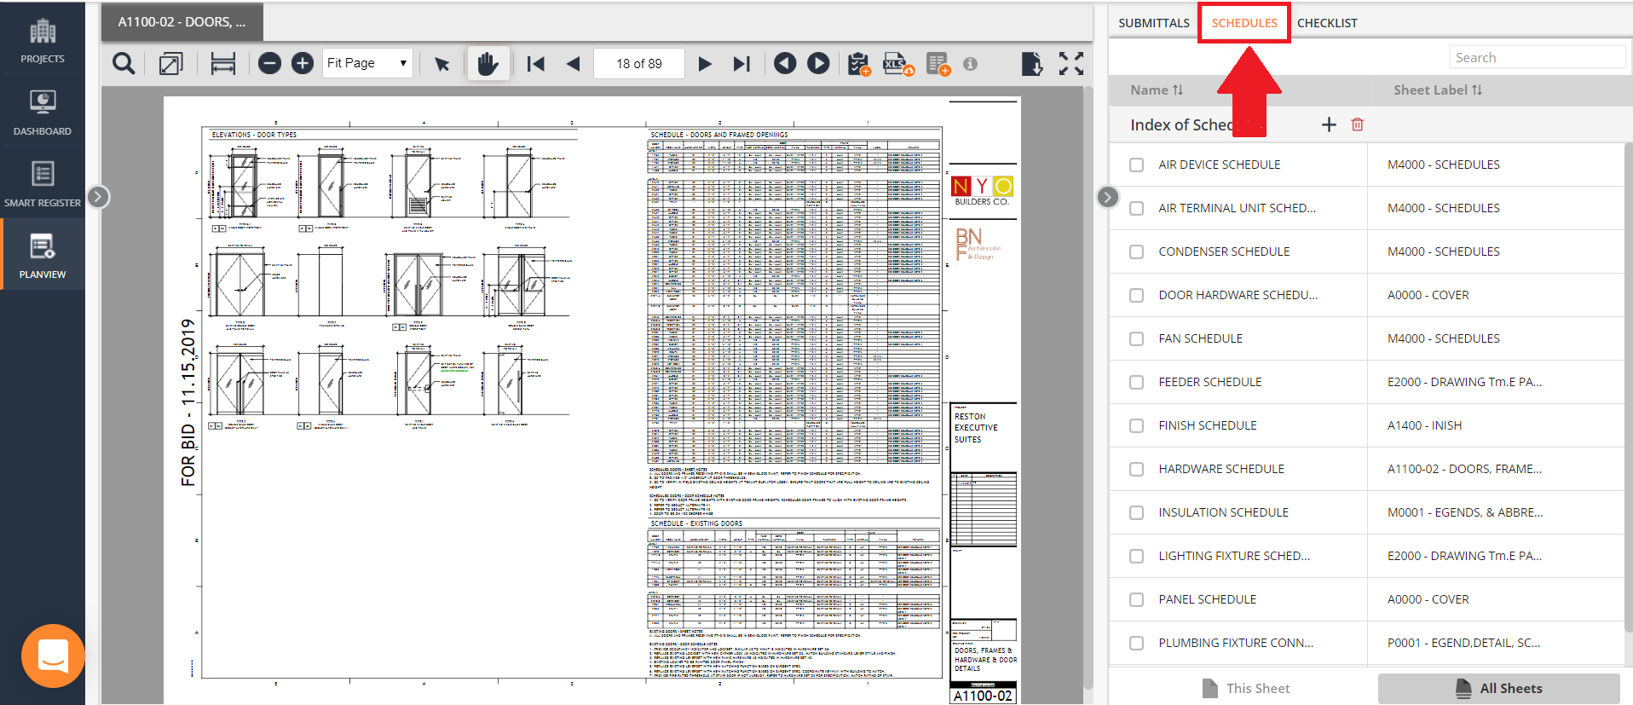Click the download sheet icon
The image size is (1633, 705).
click(1031, 64)
